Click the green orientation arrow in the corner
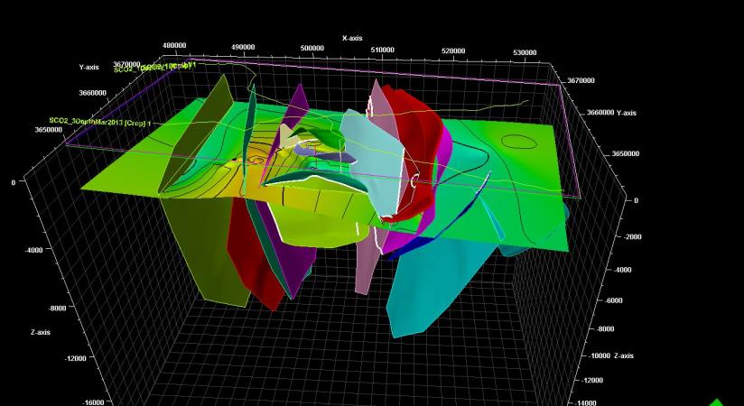This screenshot has height=406, width=744. [x=717, y=401]
